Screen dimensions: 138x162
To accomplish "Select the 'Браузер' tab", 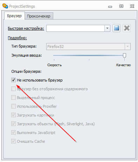I will pos(14,16).
